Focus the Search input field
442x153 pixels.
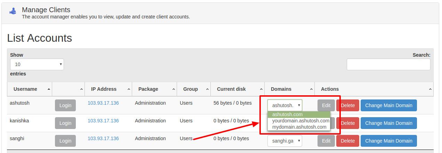[388, 64]
